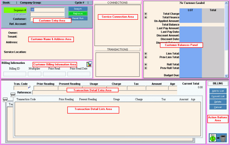Click the CONNECTIONS header bar

pyautogui.click(x=118, y=3)
